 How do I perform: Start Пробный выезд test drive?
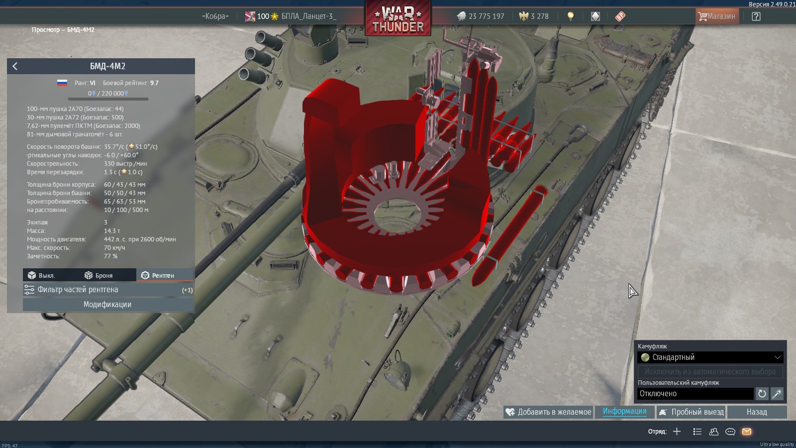(691, 412)
